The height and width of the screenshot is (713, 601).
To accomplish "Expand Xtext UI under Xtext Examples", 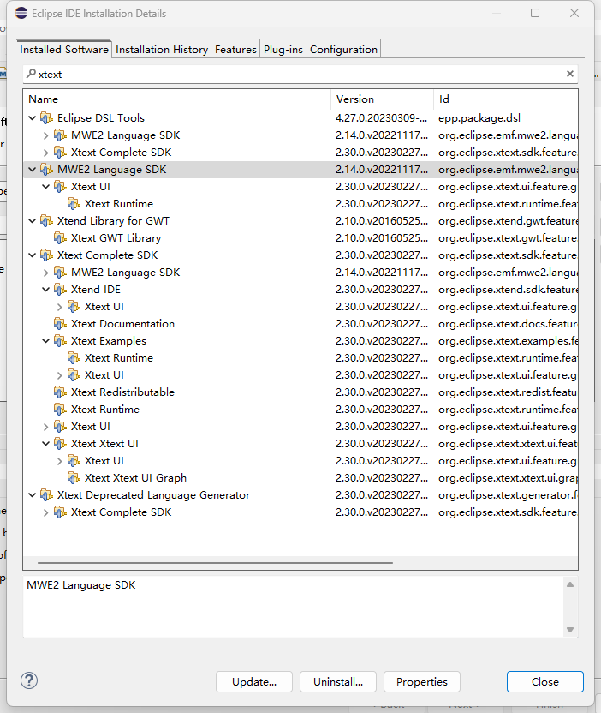I will [60, 375].
